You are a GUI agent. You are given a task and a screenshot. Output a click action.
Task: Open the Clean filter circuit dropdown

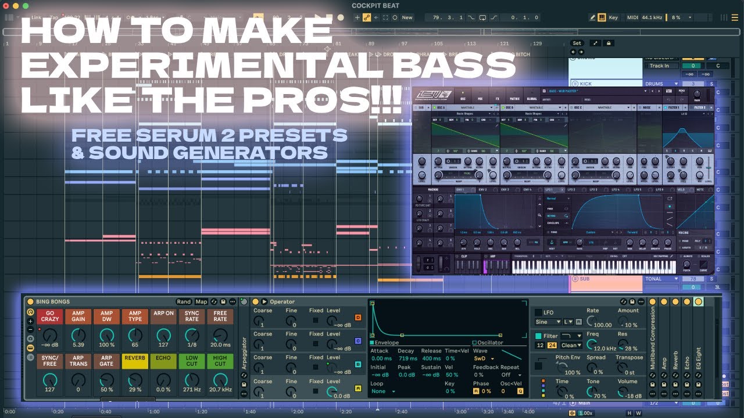tap(570, 345)
